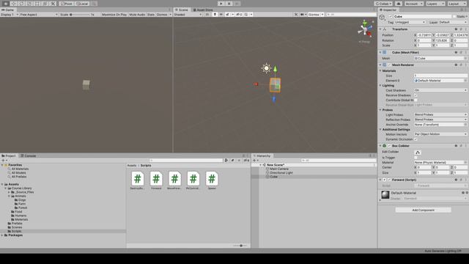Image resolution: width=469 pixels, height=264 pixels.
Task: Open Transform component preset icon
Action: (x=461, y=29)
